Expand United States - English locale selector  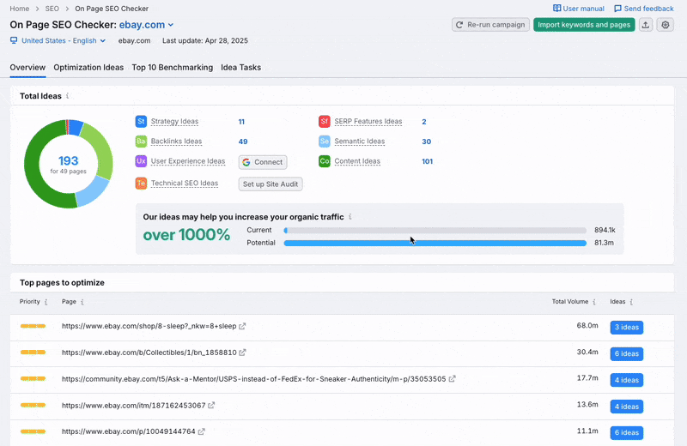58,40
